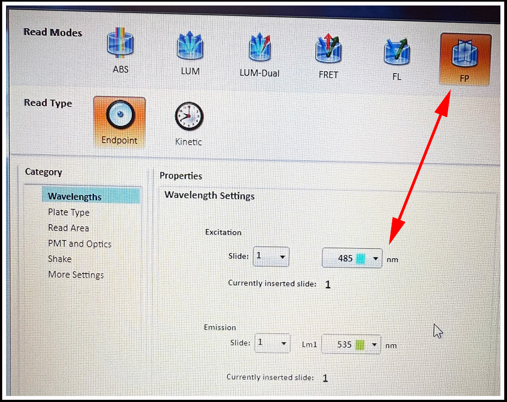The height and width of the screenshot is (402, 507).
Task: Open the Excitation Slide dropdown
Action: 271,256
